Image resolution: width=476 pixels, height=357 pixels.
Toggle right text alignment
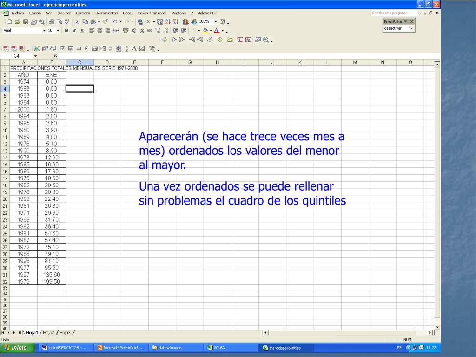(x=108, y=30)
